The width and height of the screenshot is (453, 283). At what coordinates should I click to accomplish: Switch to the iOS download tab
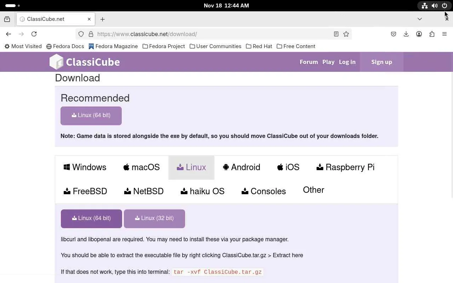(288, 167)
